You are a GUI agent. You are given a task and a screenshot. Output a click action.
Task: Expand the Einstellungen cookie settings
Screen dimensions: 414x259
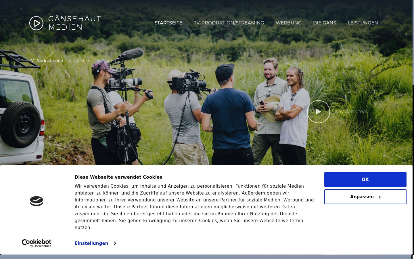(x=95, y=243)
